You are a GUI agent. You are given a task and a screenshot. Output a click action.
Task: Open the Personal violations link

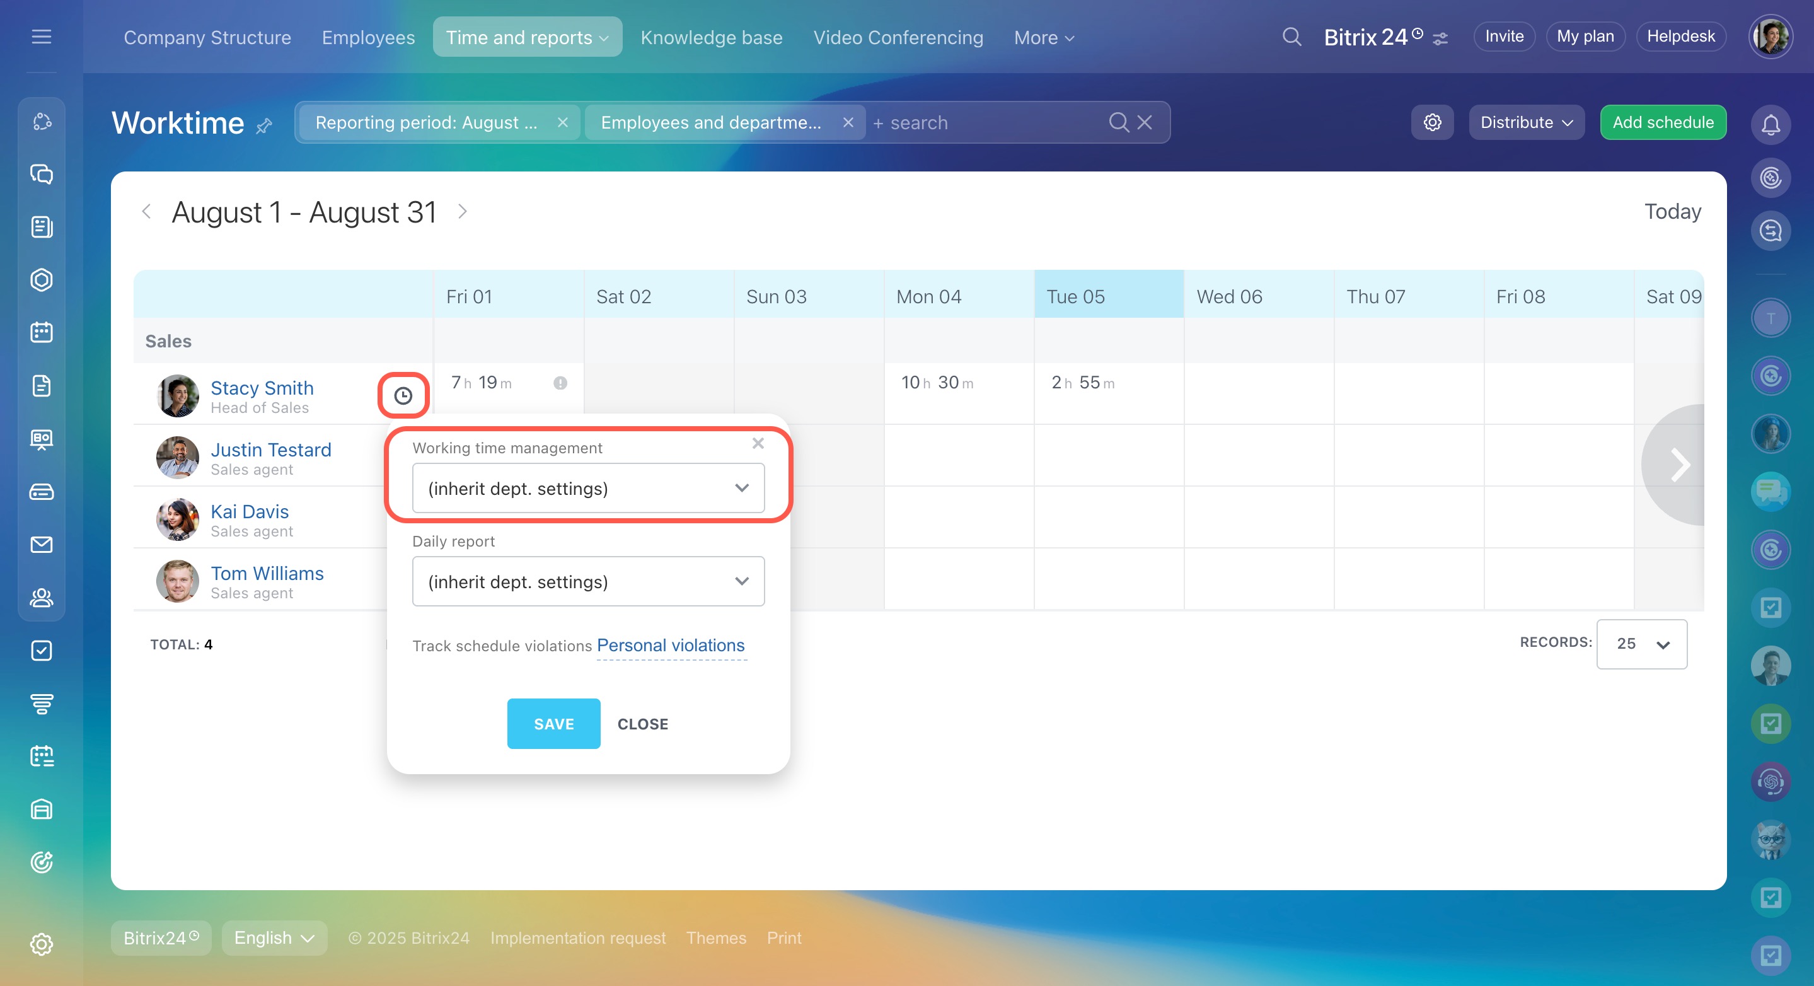(x=671, y=645)
